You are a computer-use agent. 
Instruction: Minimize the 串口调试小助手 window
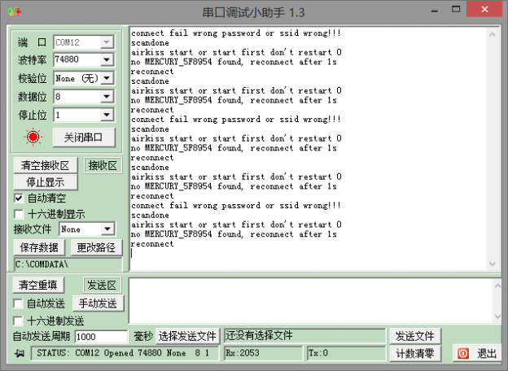tap(435, 11)
